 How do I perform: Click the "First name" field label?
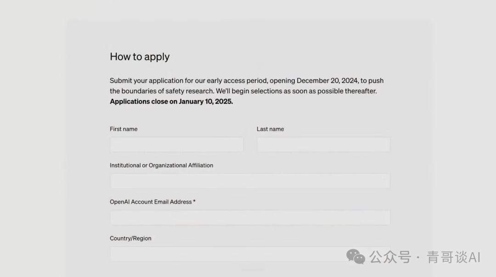coord(124,129)
